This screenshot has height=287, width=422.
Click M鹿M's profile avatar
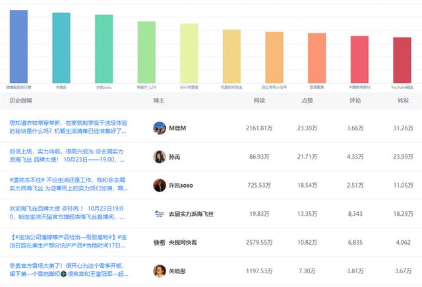[159, 128]
